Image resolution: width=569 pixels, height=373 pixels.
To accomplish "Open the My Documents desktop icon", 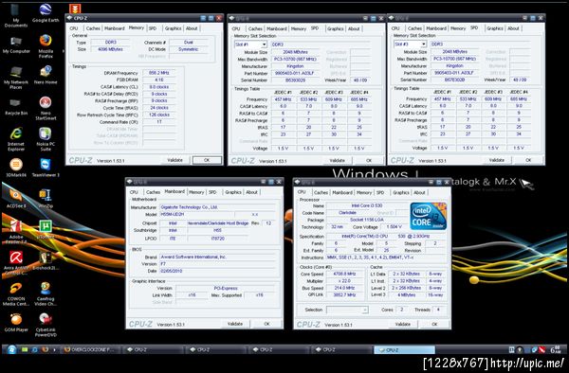I will 15,14.
